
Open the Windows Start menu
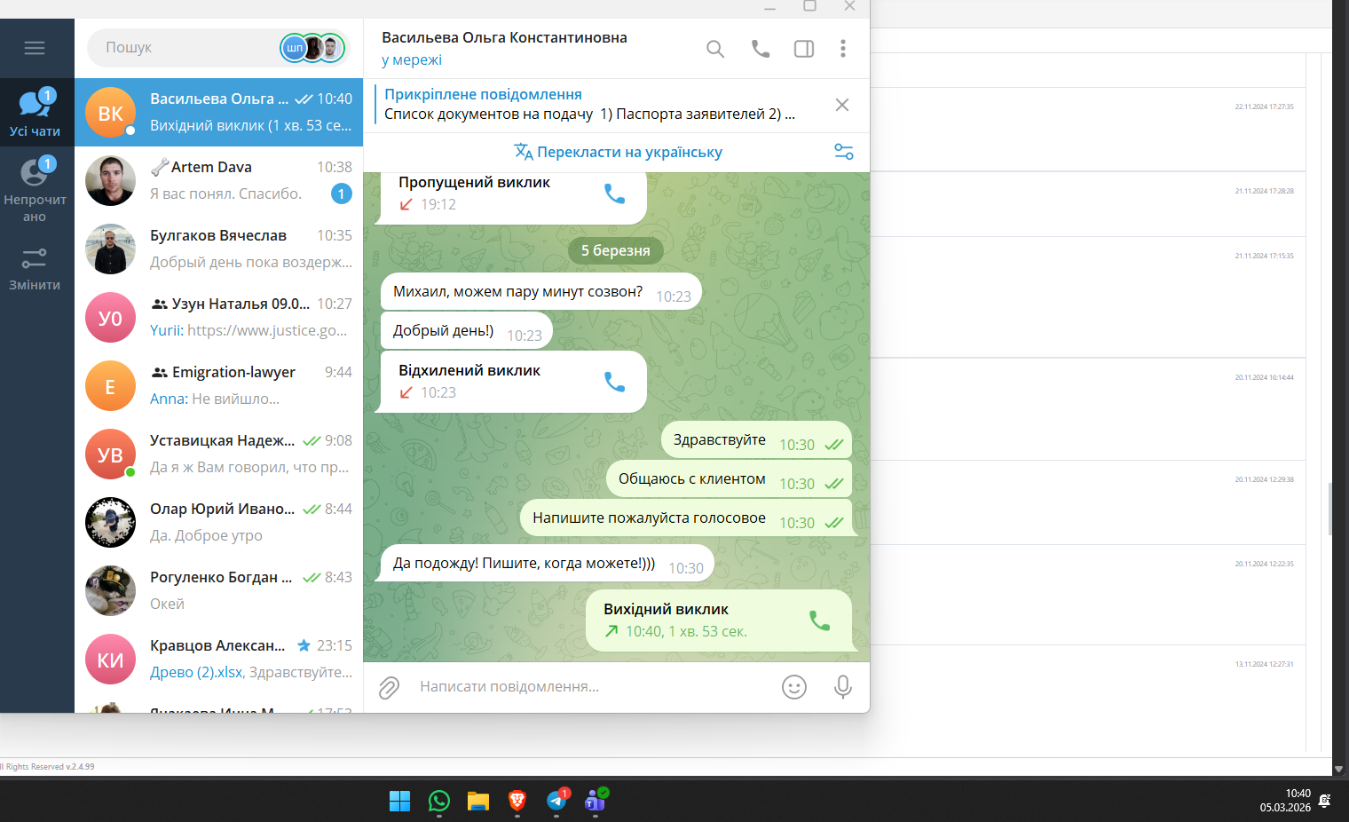pyautogui.click(x=400, y=801)
